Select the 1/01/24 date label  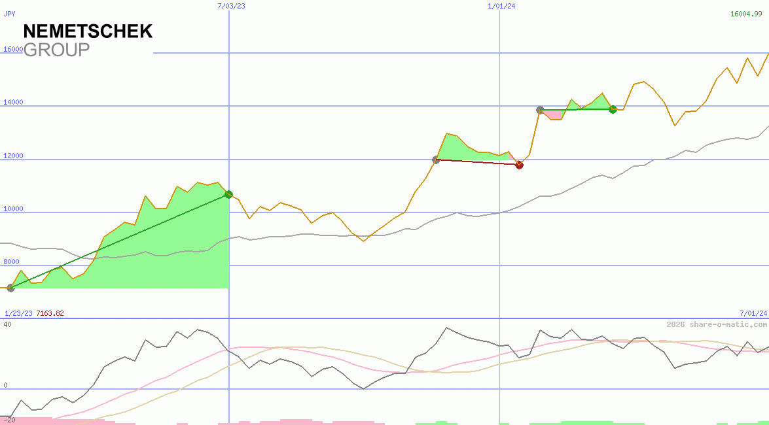click(501, 6)
